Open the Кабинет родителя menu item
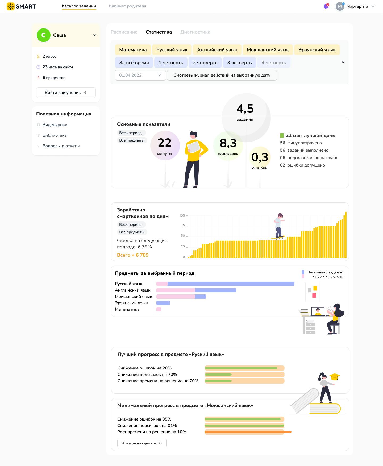The height and width of the screenshot is (466, 383). coord(128,6)
